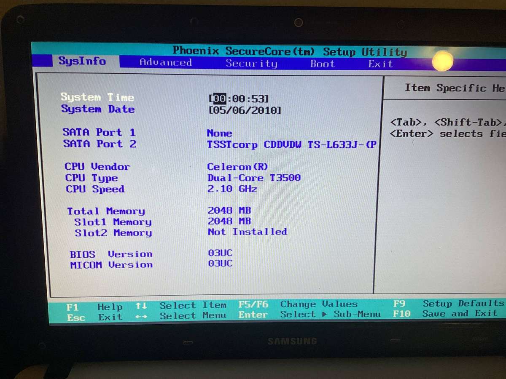This screenshot has width=506, height=379.
Task: Click the SATA Port 1 label
Action: click(x=99, y=132)
